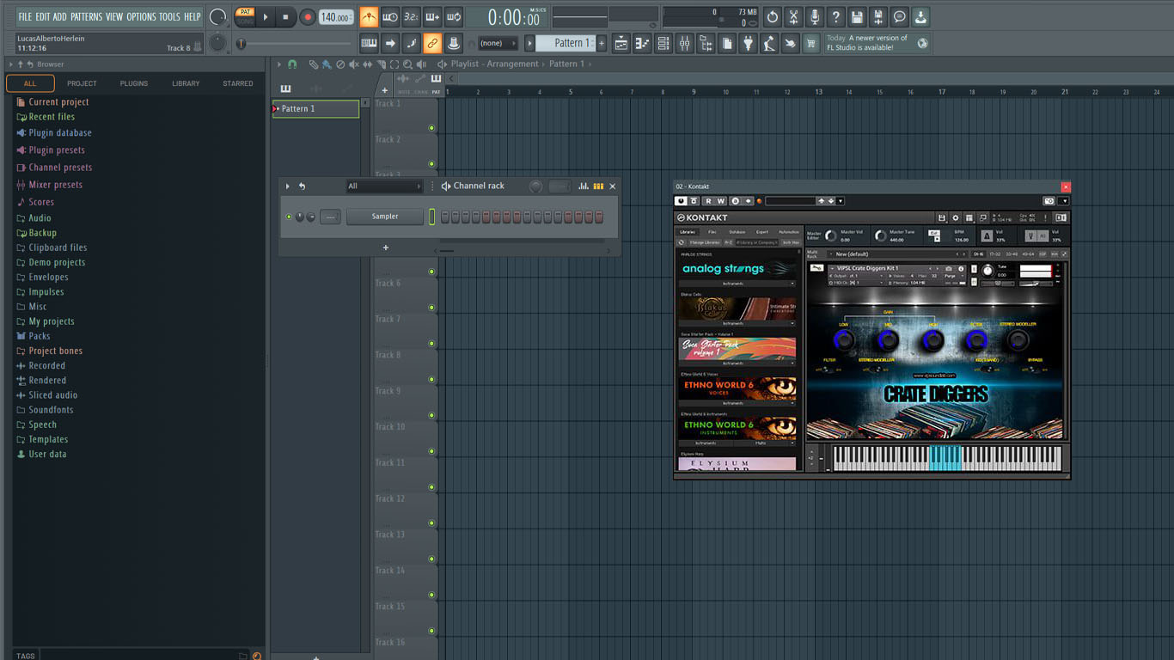Toggle PAT/SONG playback mode switch
The image size is (1174, 660).
point(245,17)
